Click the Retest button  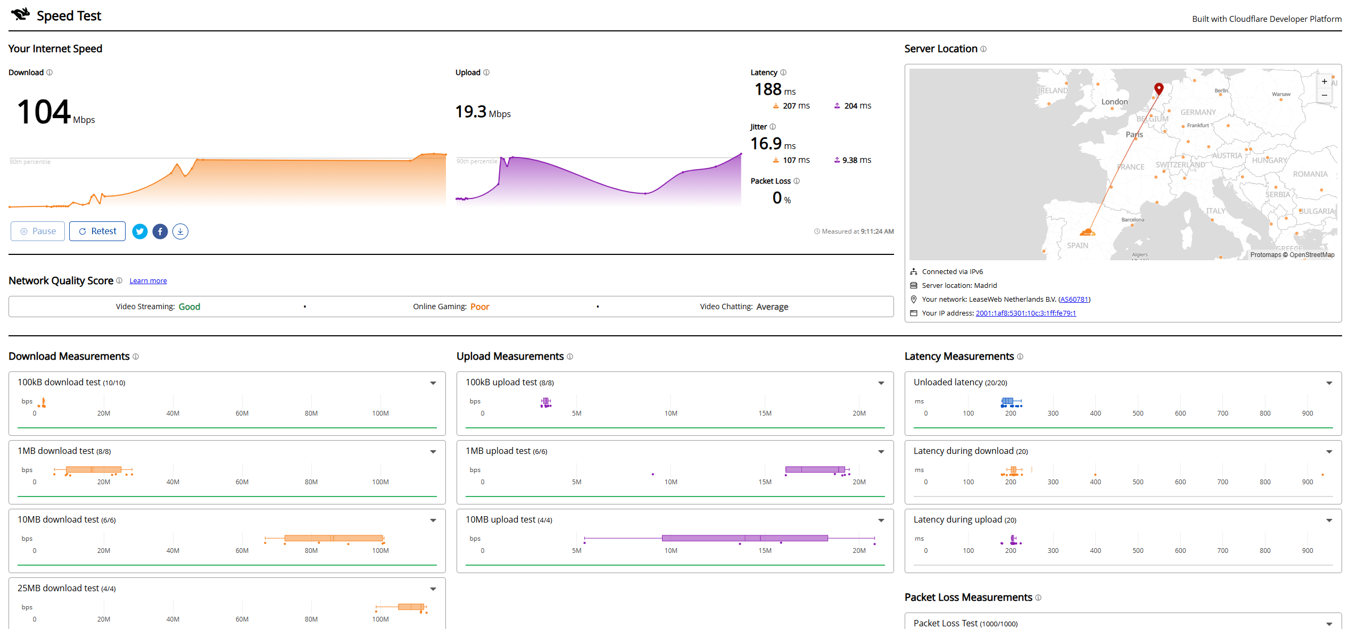[x=97, y=231]
